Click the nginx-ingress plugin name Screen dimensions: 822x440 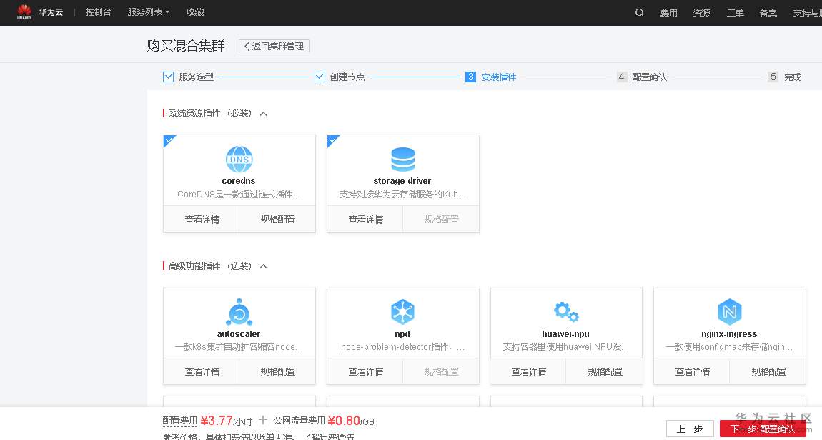[729, 334]
